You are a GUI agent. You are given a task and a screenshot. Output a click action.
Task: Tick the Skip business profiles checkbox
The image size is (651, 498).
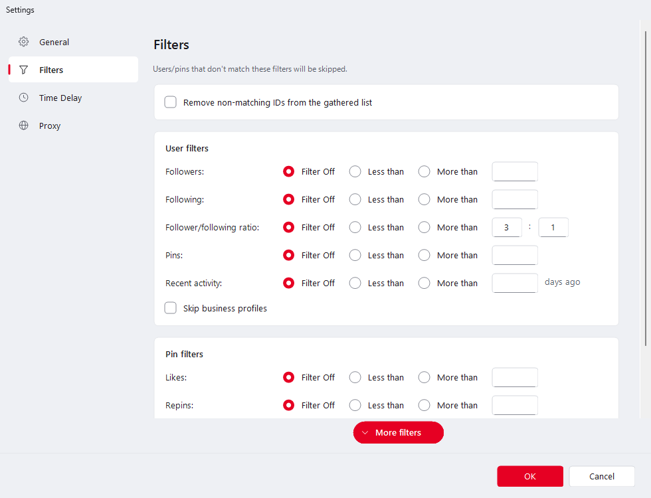170,308
